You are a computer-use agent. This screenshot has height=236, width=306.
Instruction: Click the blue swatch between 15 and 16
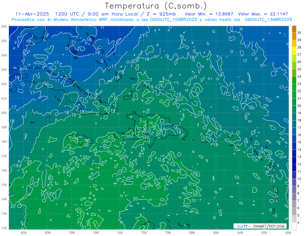click(x=294, y=138)
